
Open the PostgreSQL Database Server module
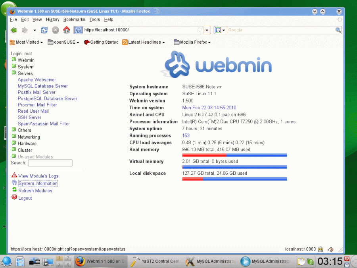[47, 98]
